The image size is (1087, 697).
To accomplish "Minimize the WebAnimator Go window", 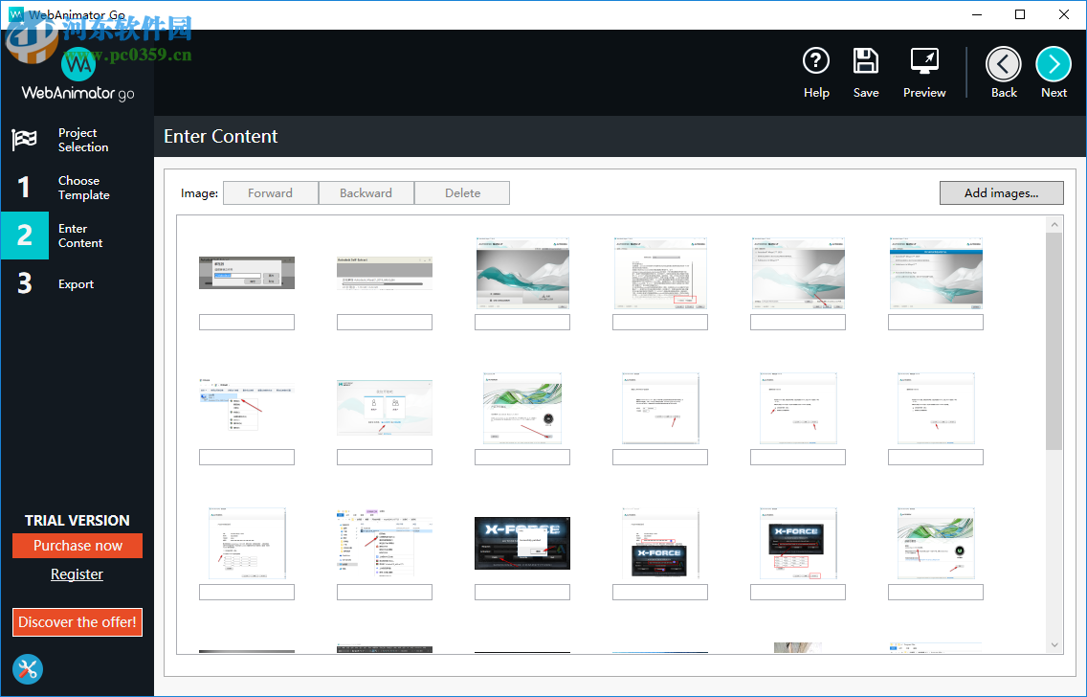I will (977, 14).
